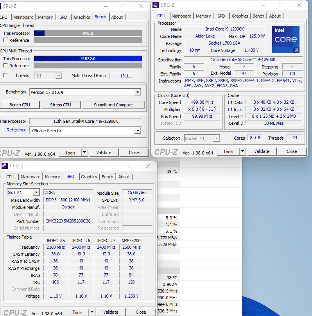
Task: Switch to Mainboard tab in Bench window
Action: 23,17
